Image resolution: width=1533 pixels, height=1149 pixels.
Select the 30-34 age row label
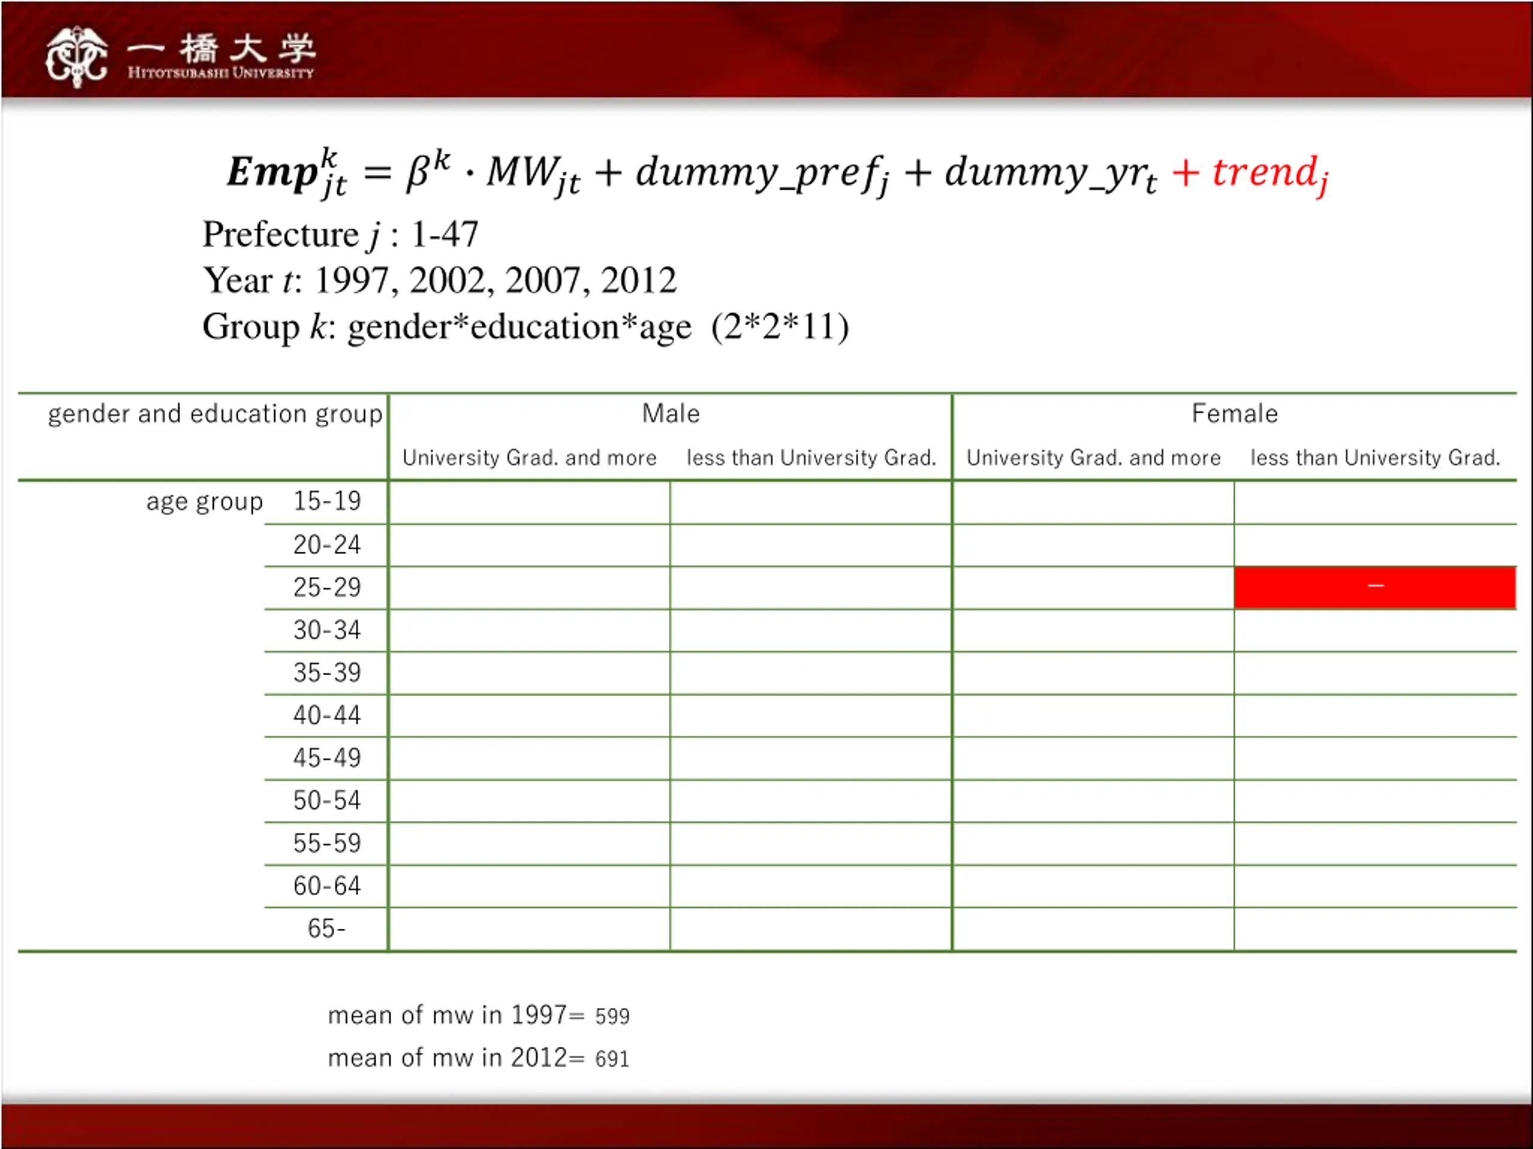pos(327,630)
